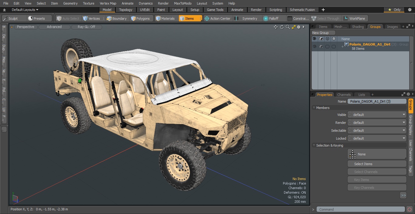Add new tab in Properties panel

point(372,95)
